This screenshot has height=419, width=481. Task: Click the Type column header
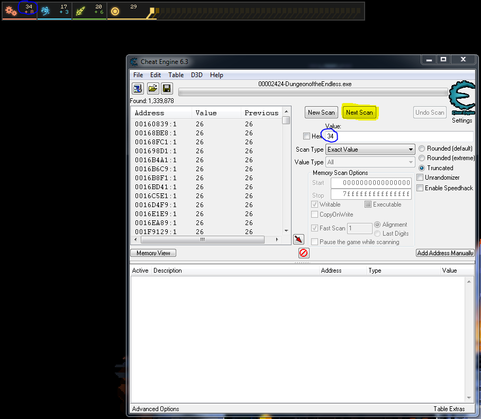point(403,271)
